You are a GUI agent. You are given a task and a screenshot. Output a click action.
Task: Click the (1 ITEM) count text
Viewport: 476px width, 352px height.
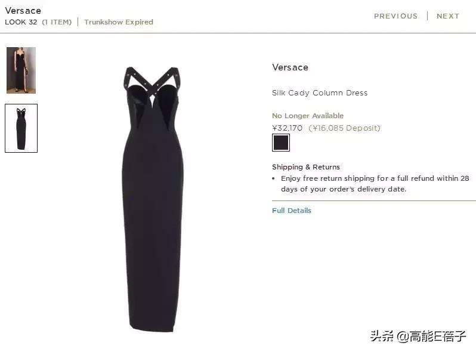(x=57, y=22)
